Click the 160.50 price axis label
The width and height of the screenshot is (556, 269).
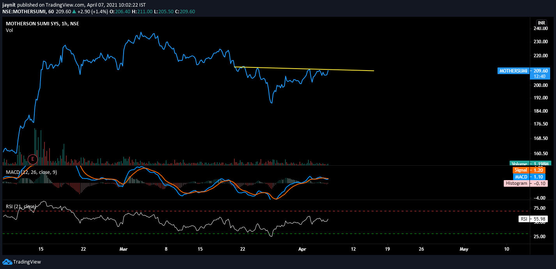tap(541, 154)
